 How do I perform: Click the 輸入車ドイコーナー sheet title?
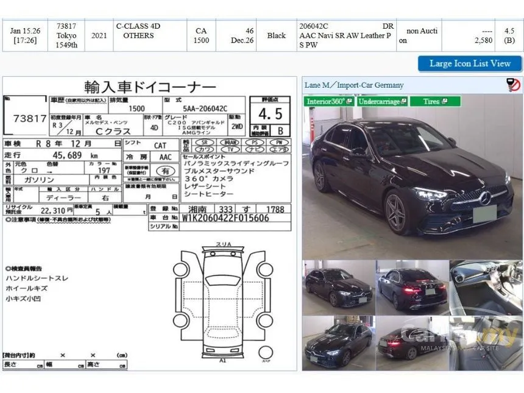150,87
